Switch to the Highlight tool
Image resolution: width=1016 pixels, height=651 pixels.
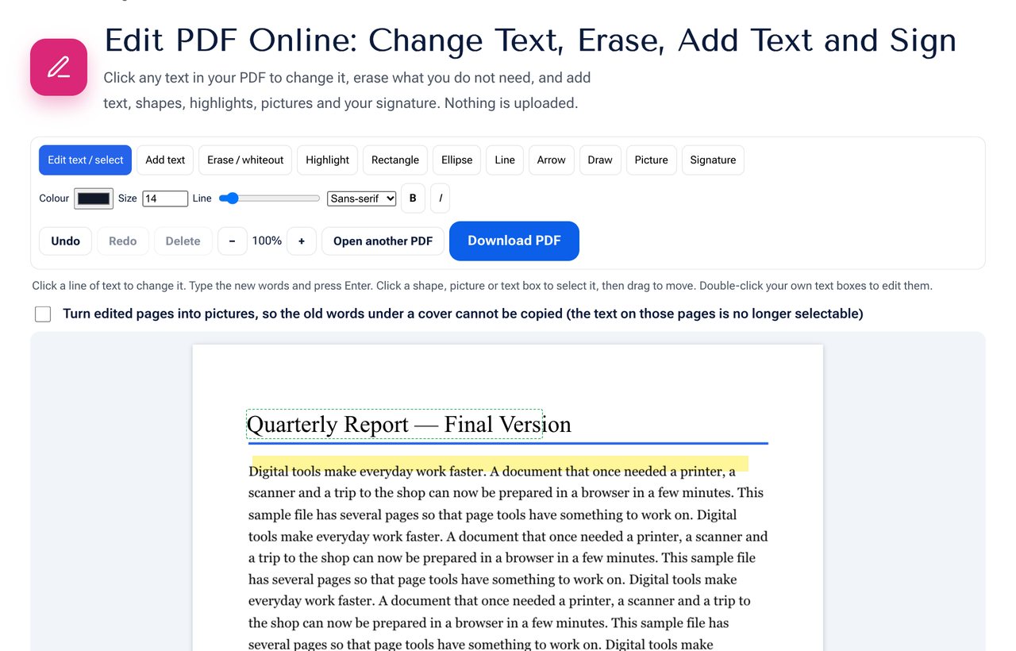tap(327, 160)
